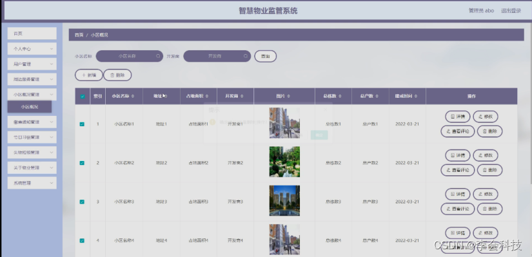Open 首页 in the sidebar
Viewport: 532px width, 257px height.
[x=32, y=33]
